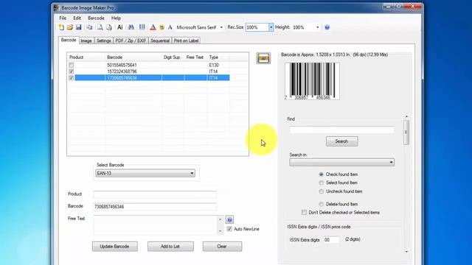Open the Barcode menu
This screenshot has height=265, width=472.
point(96,18)
